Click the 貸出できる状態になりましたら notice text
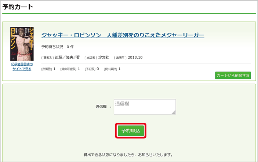The height and width of the screenshot is (162, 258). (128, 155)
